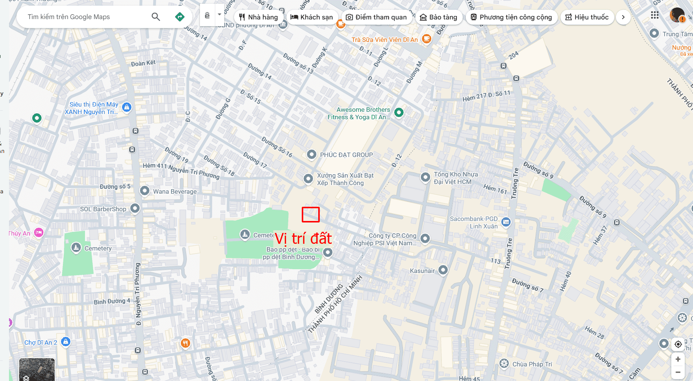Expand the transit type dropdown arrow

(x=220, y=15)
